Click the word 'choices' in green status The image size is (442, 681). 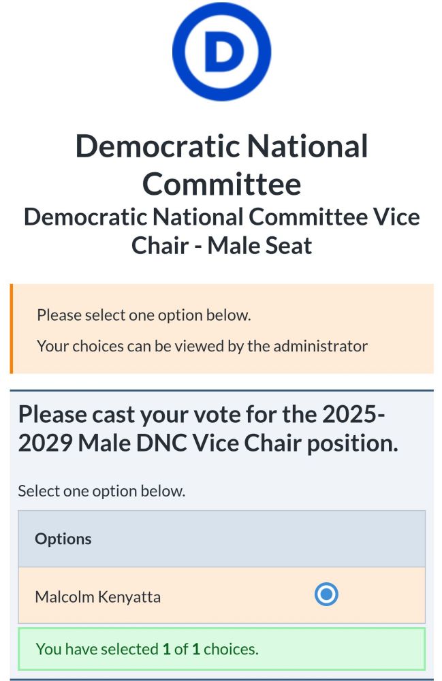(230, 649)
